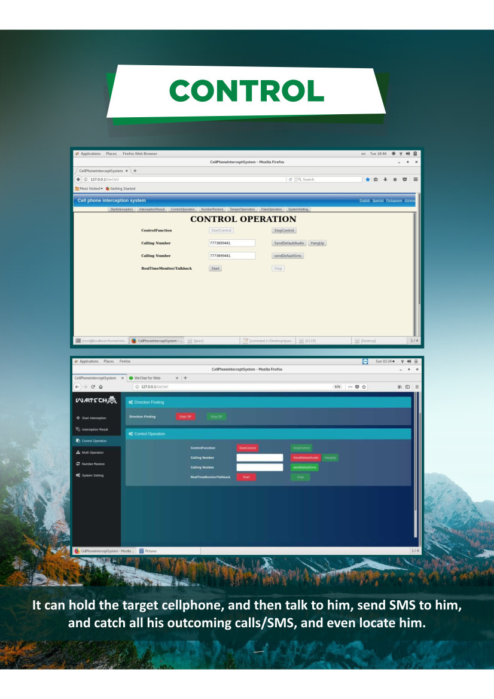This screenshot has width=494, height=699.
Task: Click the red Start DF button
Action: coord(185,417)
